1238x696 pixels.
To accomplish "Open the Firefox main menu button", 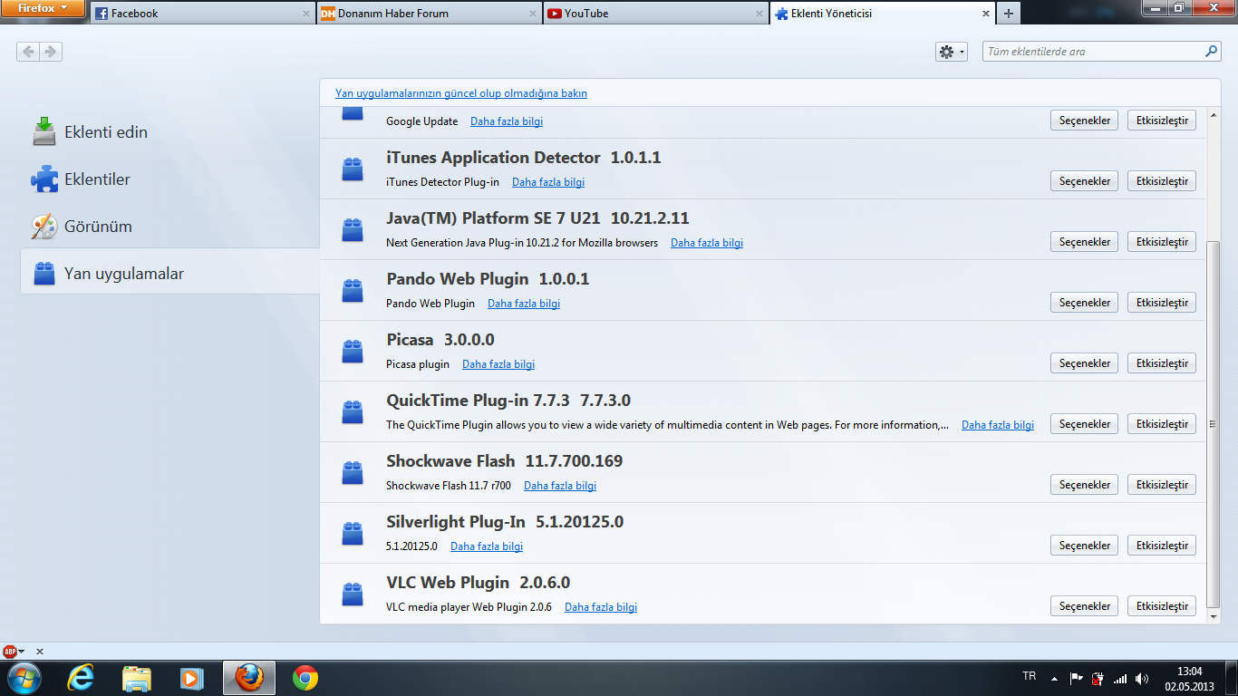I will pyautogui.click(x=44, y=9).
